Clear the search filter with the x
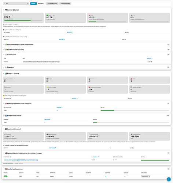173x183 pixels. coord(27,4)
